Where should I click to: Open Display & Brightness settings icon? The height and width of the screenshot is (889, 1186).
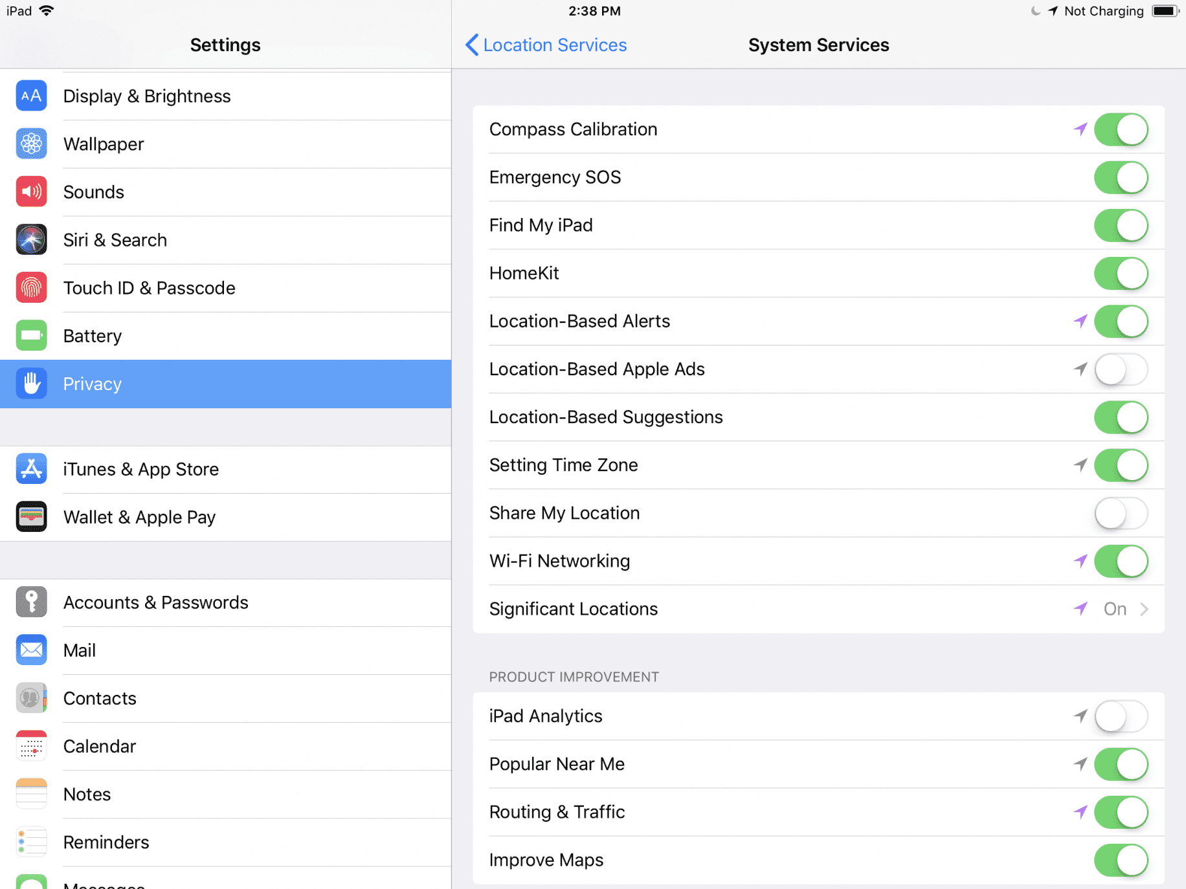click(30, 96)
